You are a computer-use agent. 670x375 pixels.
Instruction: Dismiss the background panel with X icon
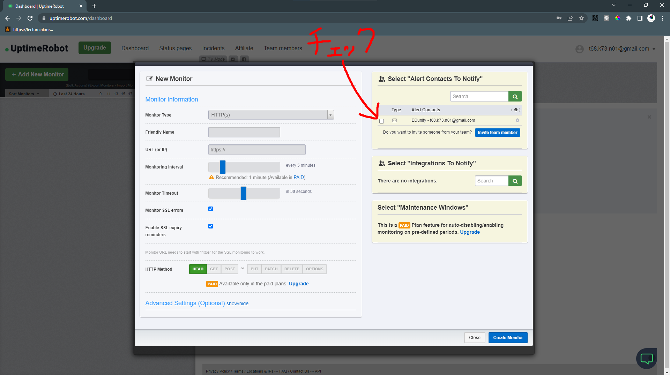pos(649,117)
